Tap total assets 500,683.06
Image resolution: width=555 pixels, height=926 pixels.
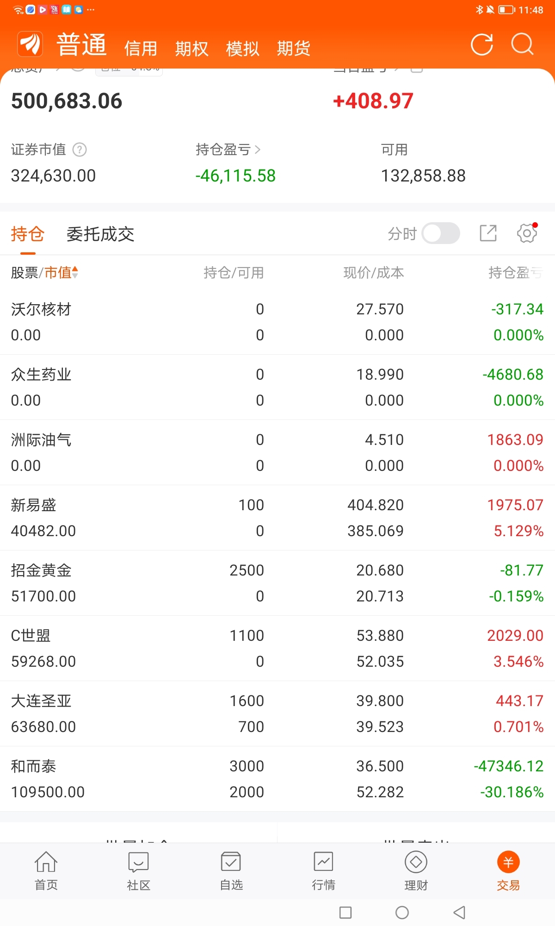tap(67, 101)
